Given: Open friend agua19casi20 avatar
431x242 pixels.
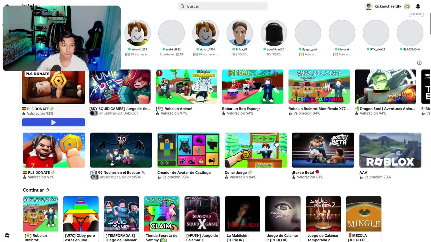Looking at the screenshot, I should pos(274,33).
